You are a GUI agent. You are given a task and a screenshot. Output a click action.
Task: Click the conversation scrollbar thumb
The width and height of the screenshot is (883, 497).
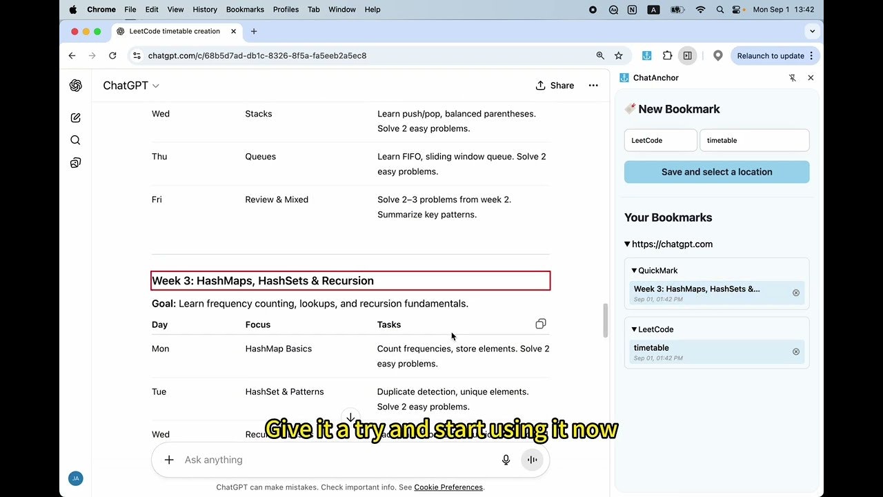tap(606, 320)
